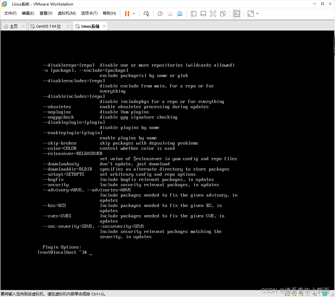This screenshot has width=335, height=297.
Task: Maximize the VMware Workstation window
Action: [322, 4]
